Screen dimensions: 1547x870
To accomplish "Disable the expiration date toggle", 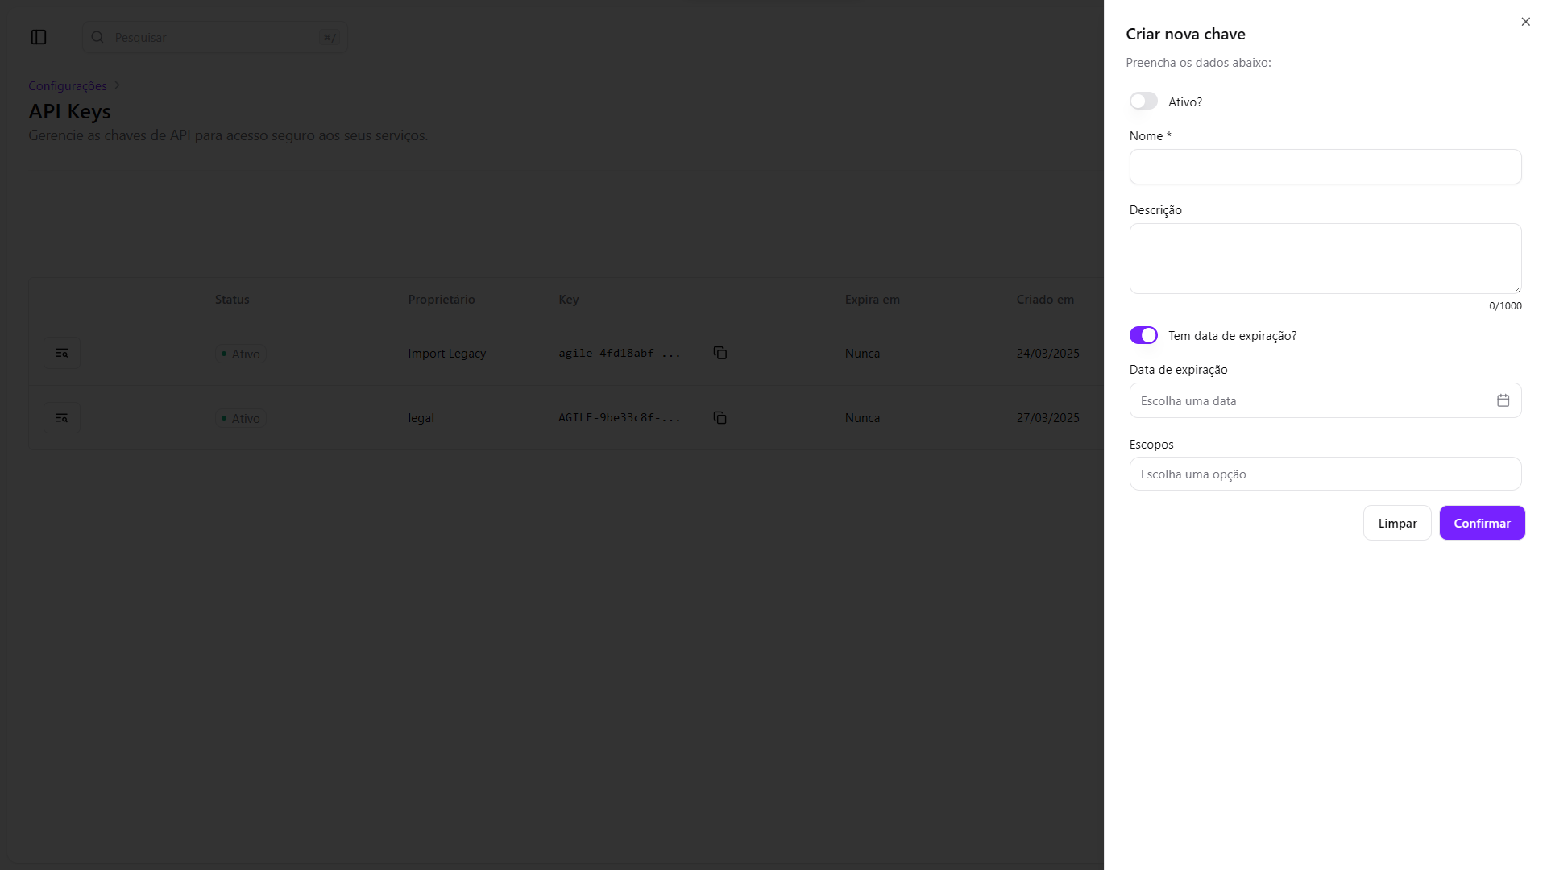I will [x=1143, y=335].
